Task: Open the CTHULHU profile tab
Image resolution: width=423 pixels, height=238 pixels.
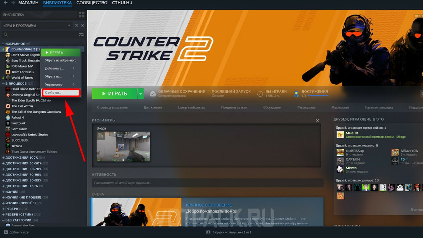Action: point(122,3)
